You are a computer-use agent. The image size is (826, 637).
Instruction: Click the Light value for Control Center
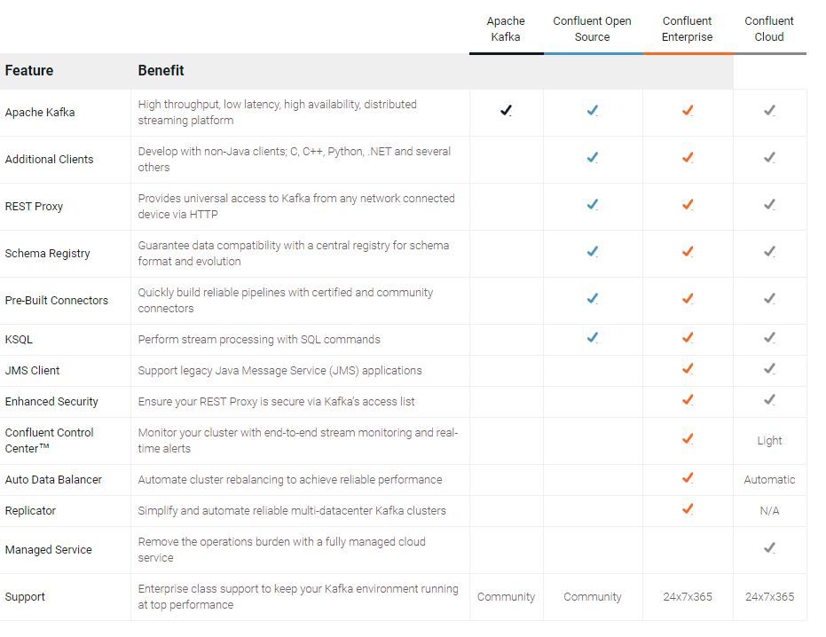pyautogui.click(x=769, y=440)
